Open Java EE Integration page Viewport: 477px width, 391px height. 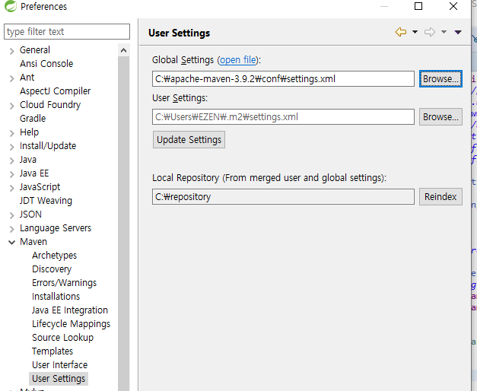[70, 310]
